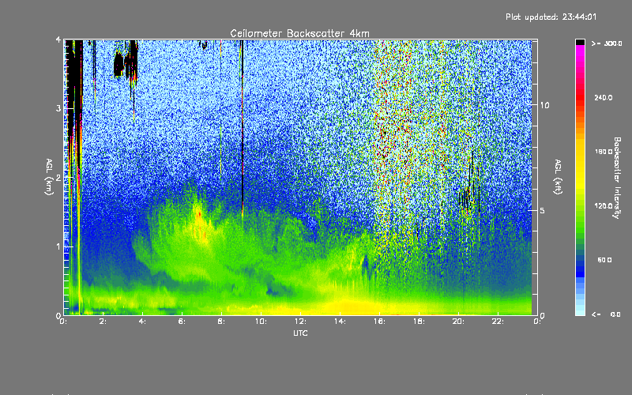The height and width of the screenshot is (395, 632).
Task: Click the 5 tick on the kft axis
Action: pos(542,210)
